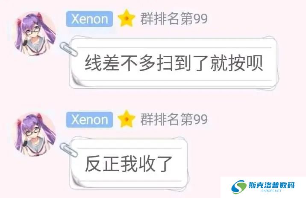Select the message 线差不多扫到了就按呗
The width and height of the screenshot is (306, 198).
(x=174, y=63)
